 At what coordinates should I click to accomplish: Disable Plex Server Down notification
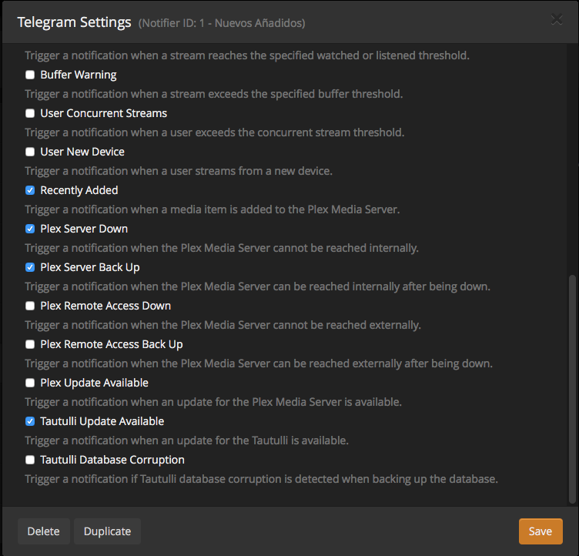[30, 229]
